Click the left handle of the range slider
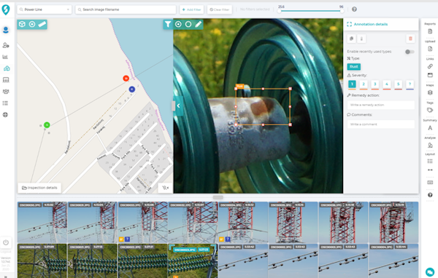 point(279,11)
